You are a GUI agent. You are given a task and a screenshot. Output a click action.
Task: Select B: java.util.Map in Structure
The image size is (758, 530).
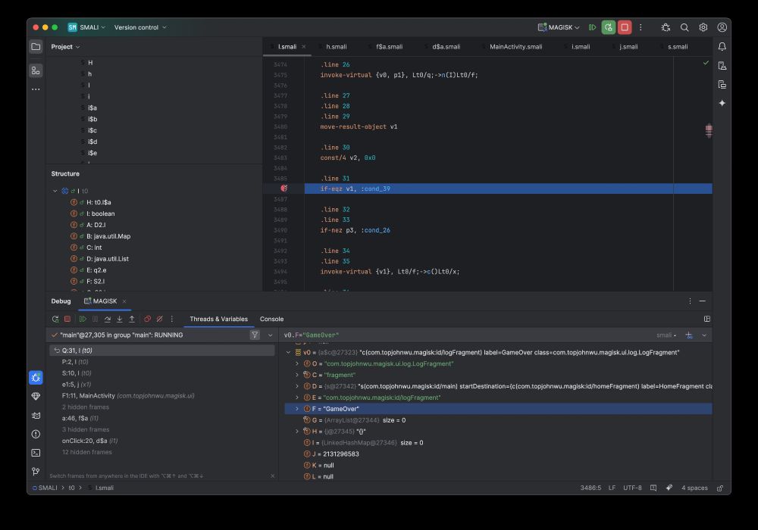pos(108,236)
